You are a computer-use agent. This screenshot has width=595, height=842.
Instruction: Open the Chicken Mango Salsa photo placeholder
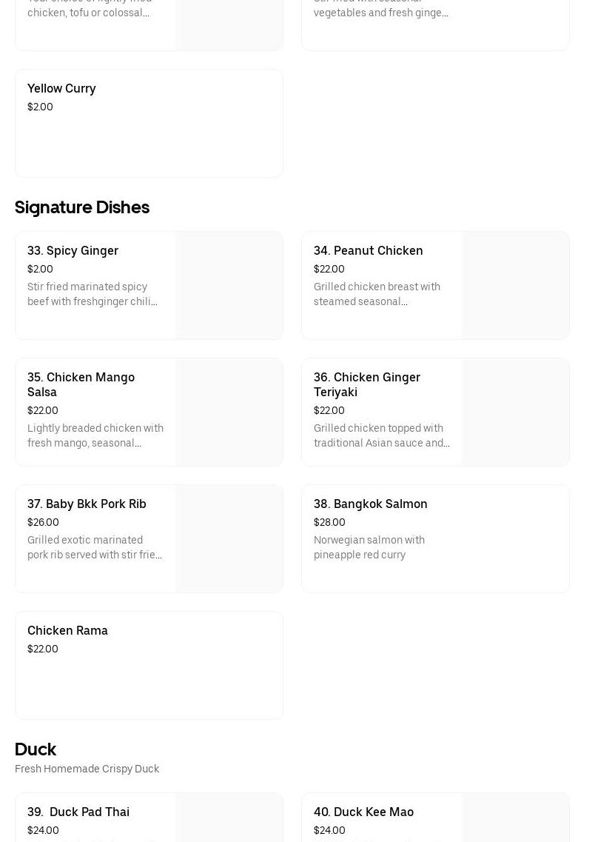click(x=229, y=412)
